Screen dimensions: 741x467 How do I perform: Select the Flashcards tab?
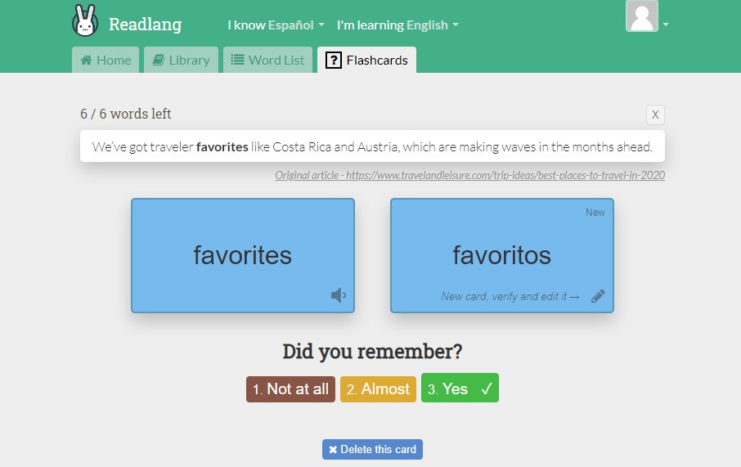(366, 60)
